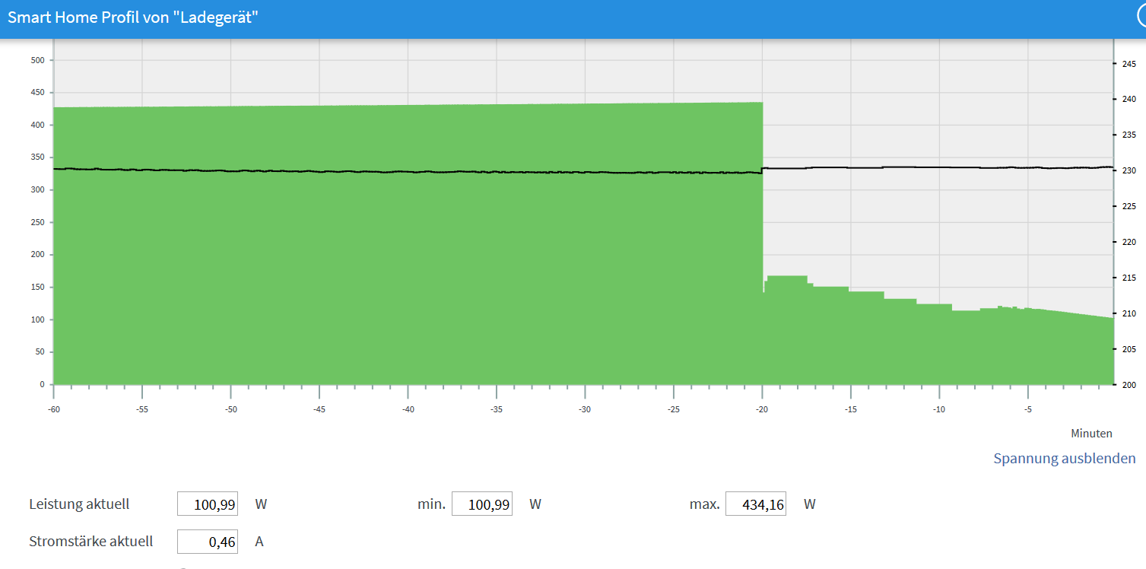Click the 500 label on the power axis
This screenshot has width=1146, height=569.
(37, 60)
